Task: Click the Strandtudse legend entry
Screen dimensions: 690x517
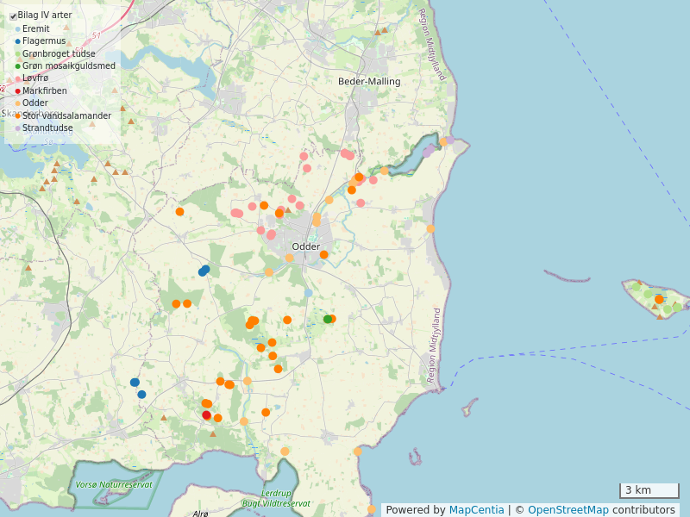Action: click(x=47, y=128)
